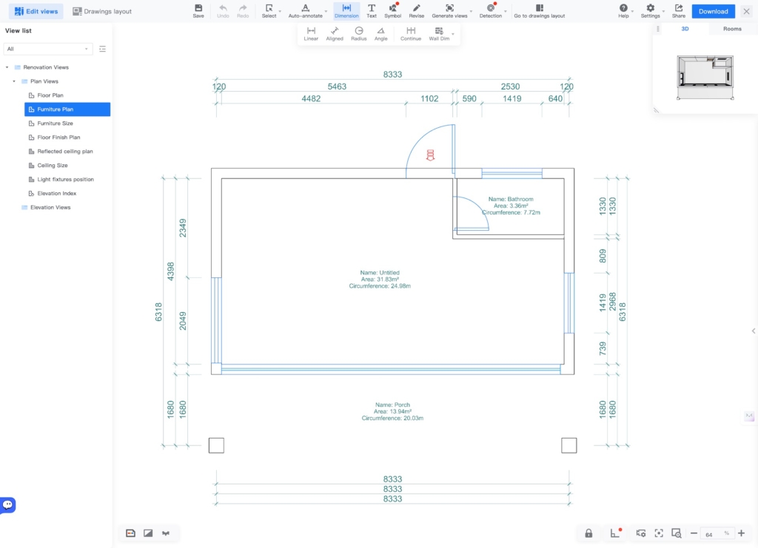Click the zoom in plus button

[742, 533]
